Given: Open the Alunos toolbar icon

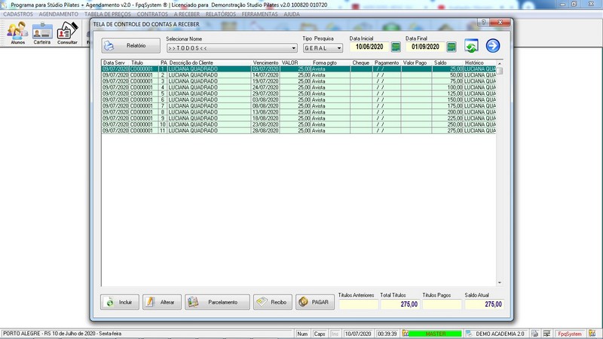Looking at the screenshot, I should pyautogui.click(x=17, y=32).
